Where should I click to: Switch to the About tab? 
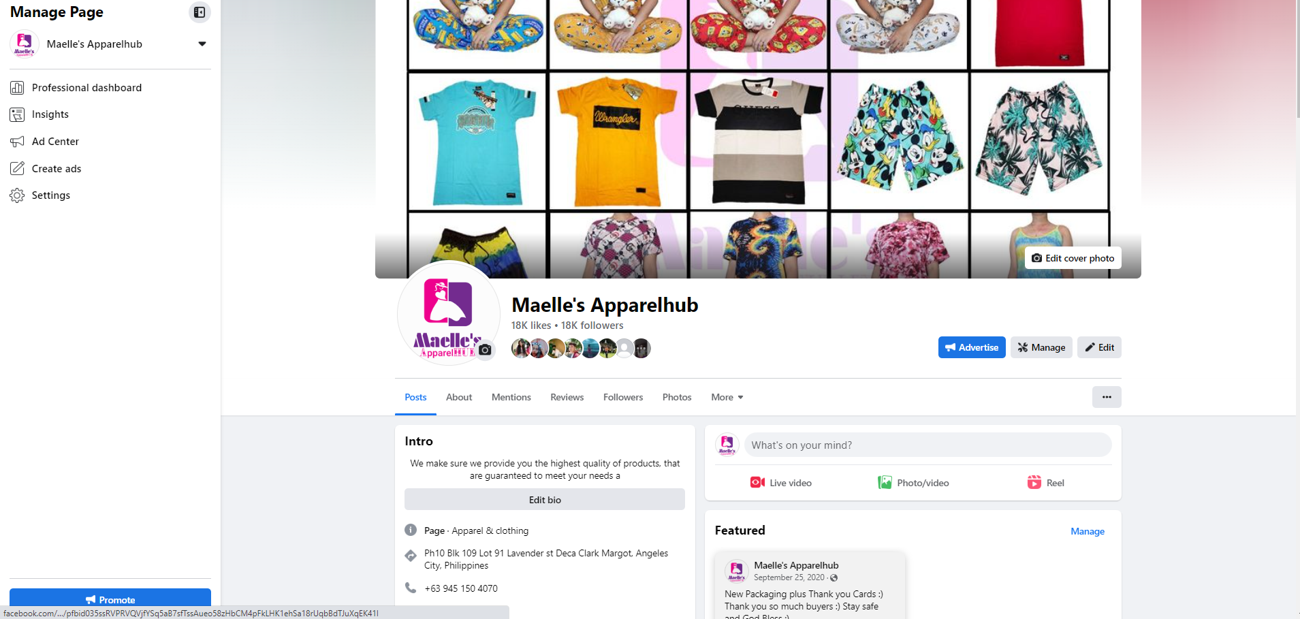[459, 397]
